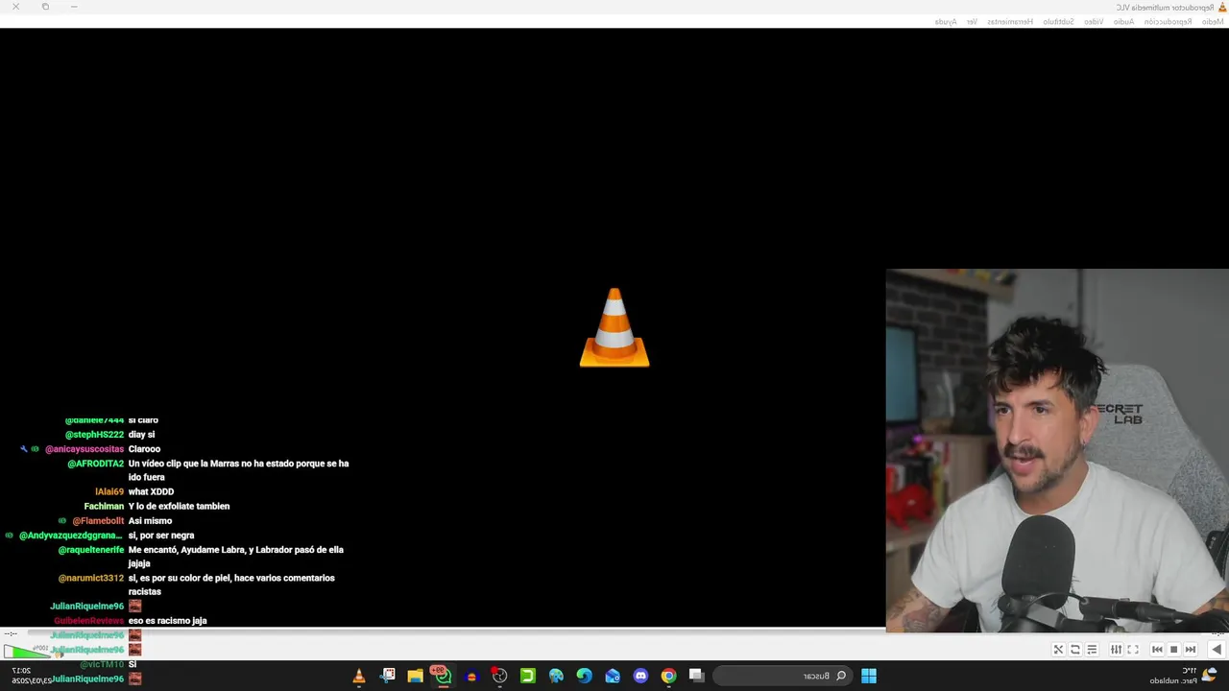The image size is (1229, 691).
Task: Open the Ver menu
Action: pyautogui.click(x=972, y=21)
